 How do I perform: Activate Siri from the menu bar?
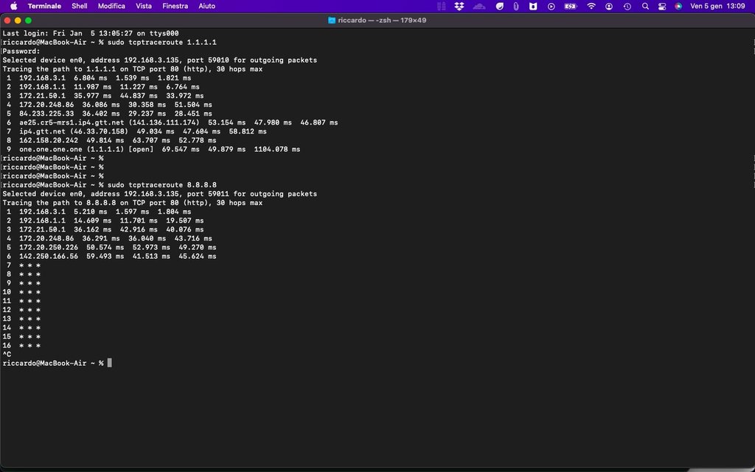[678, 6]
